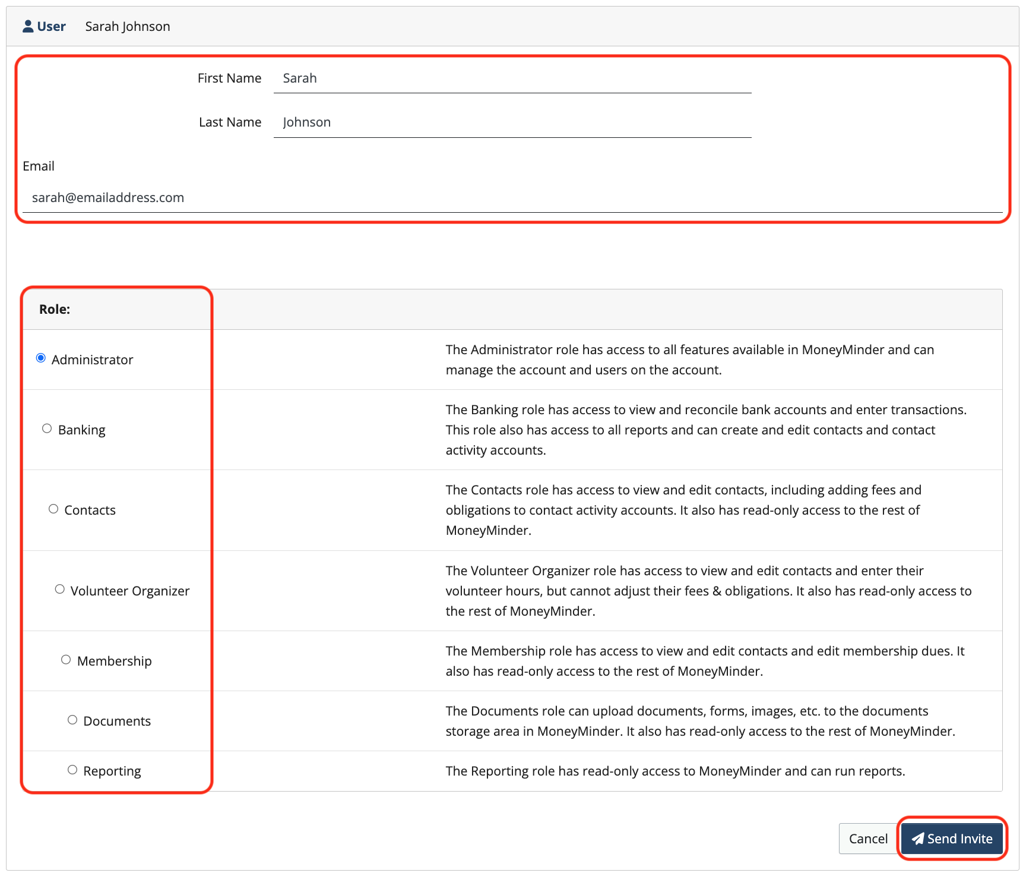Select the Administrator role radio button
Image resolution: width=1026 pixels, height=876 pixels.
pyautogui.click(x=41, y=358)
